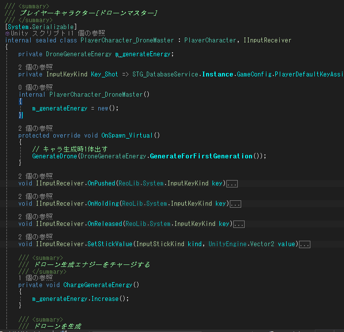Click the OnHolding method name
The width and height of the screenshot is (344, 332).
click(103, 204)
